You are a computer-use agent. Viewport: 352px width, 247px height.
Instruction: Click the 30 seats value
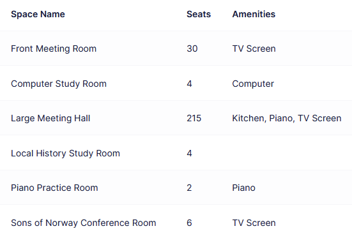192,49
